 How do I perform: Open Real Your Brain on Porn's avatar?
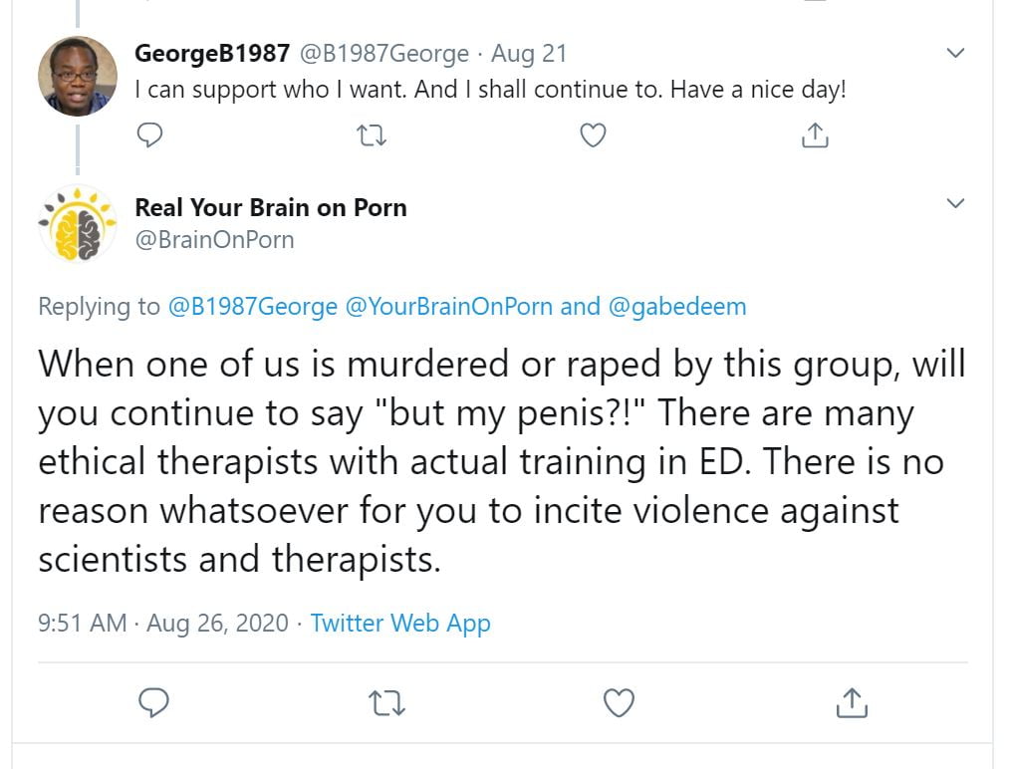pos(77,224)
